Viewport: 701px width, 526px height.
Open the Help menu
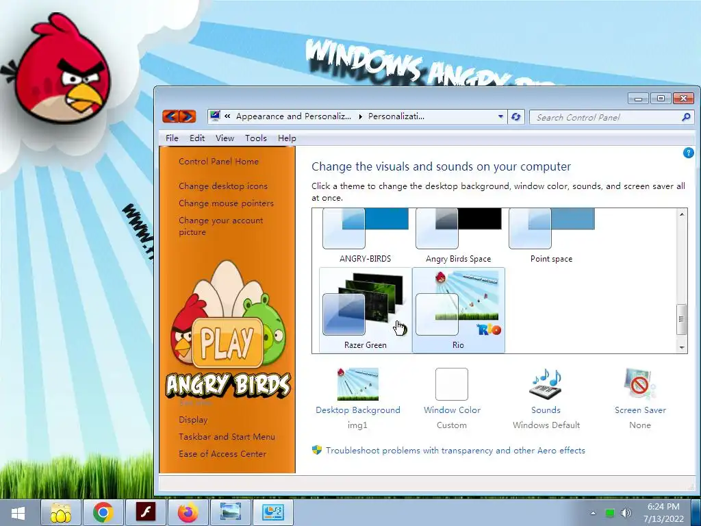[287, 138]
